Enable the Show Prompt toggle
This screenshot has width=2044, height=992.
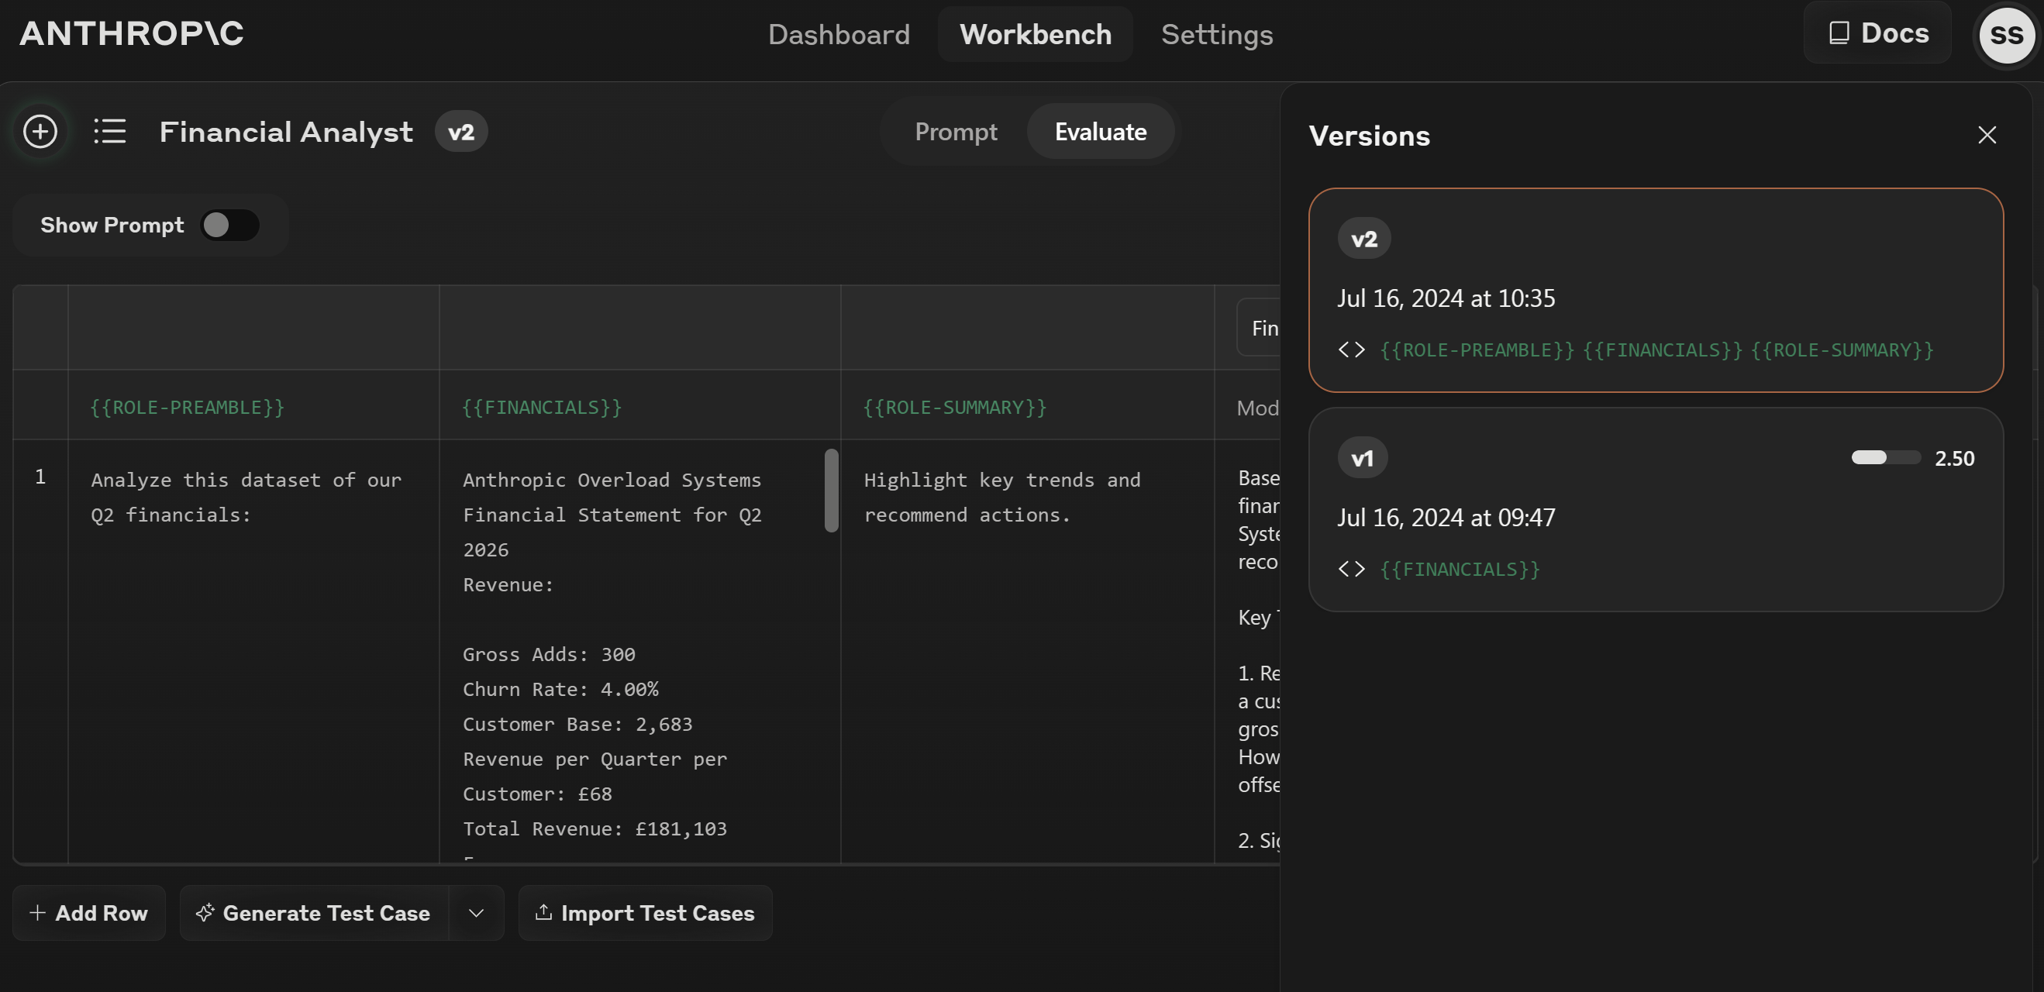coord(229,225)
